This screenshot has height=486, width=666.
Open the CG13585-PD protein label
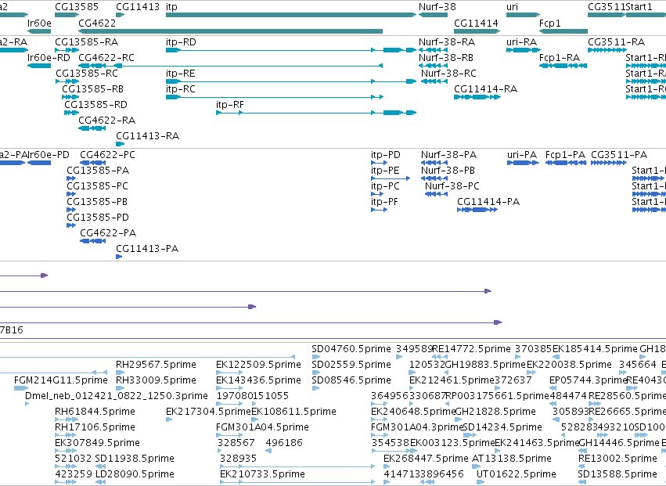point(98,218)
